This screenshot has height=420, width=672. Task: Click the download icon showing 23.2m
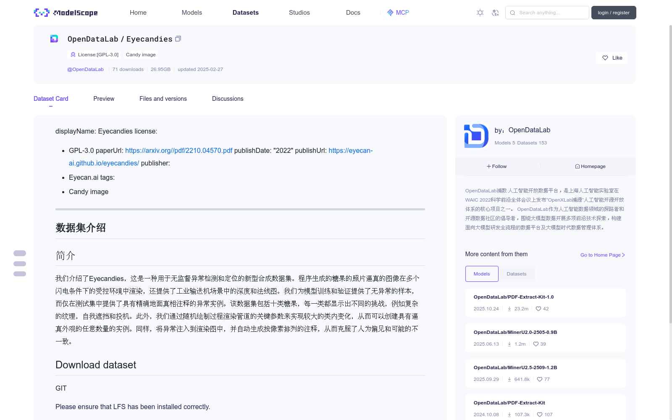coord(509,309)
